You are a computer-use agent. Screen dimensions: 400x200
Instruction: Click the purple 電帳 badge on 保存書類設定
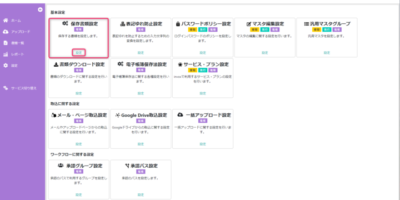78,29
